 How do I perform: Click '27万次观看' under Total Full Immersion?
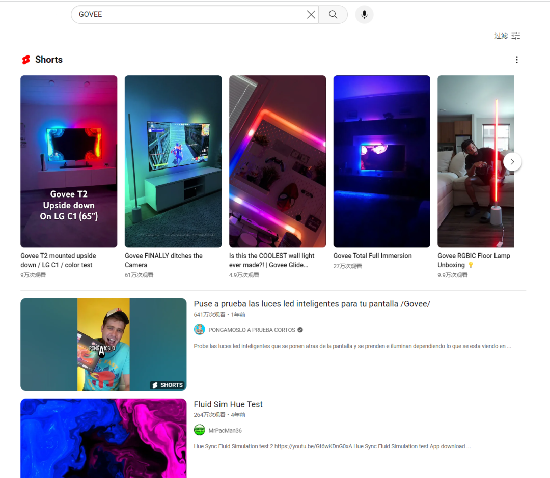(x=348, y=266)
